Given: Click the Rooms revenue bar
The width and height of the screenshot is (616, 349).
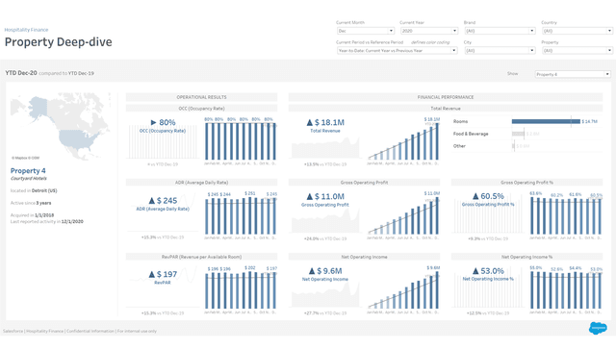Looking at the screenshot, I should (546, 121).
